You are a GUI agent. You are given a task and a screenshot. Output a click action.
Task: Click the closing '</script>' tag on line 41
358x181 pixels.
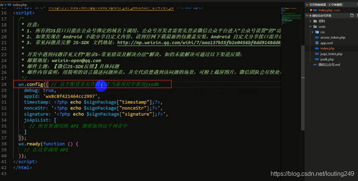[x=25, y=162]
